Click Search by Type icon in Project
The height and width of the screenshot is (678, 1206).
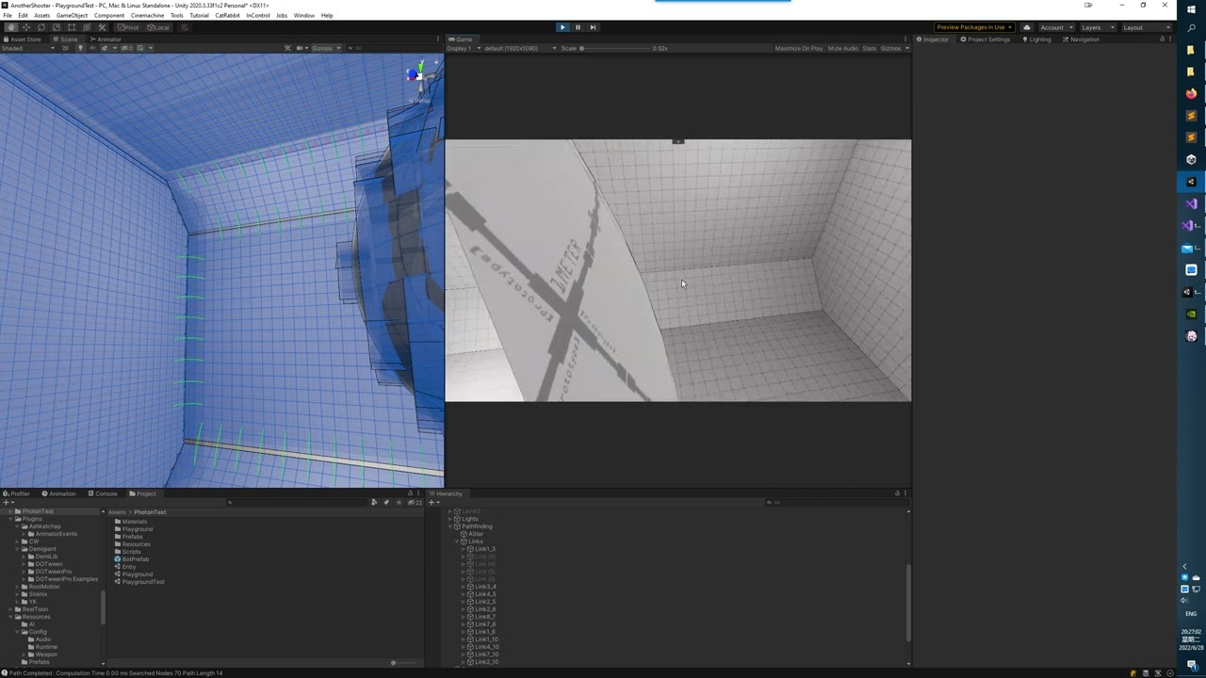(x=374, y=502)
